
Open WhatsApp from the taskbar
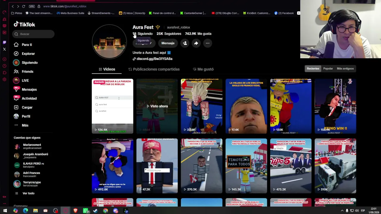coord(85,211)
